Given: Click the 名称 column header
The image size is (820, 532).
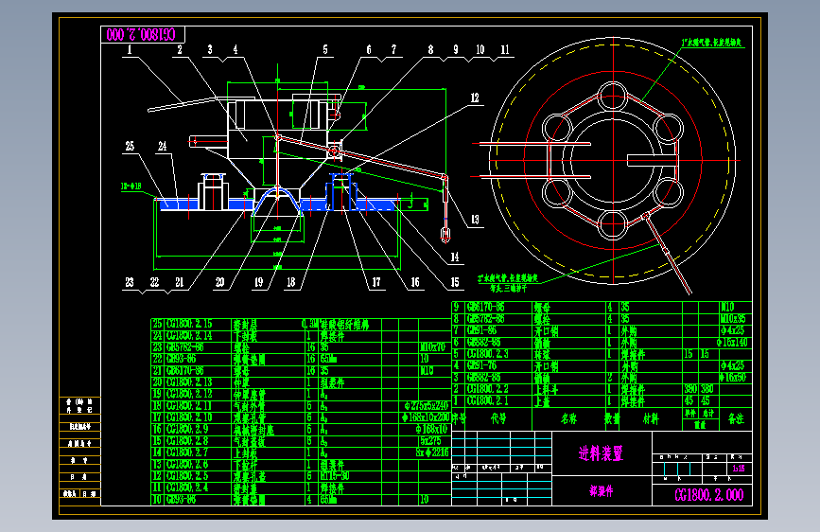Looking at the screenshot, I should pyautogui.click(x=568, y=419).
